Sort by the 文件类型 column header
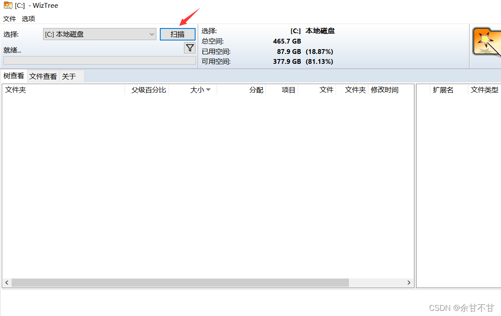Image resolution: width=501 pixels, height=316 pixels. point(484,90)
